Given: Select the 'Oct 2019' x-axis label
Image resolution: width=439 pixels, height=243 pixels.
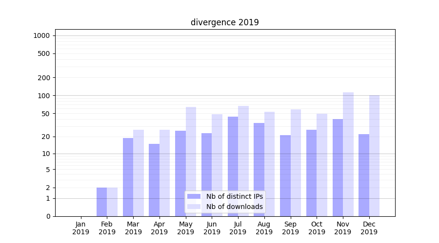Looking at the screenshot, I should pos(317,228).
